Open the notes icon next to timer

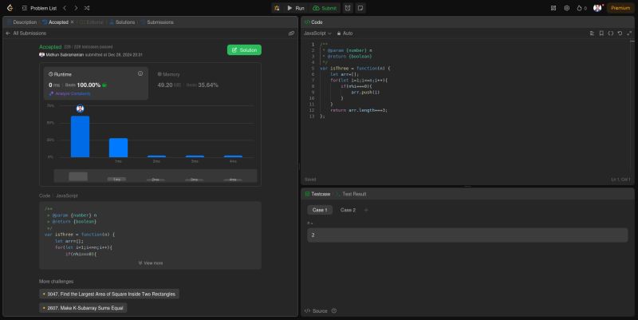tap(360, 7)
